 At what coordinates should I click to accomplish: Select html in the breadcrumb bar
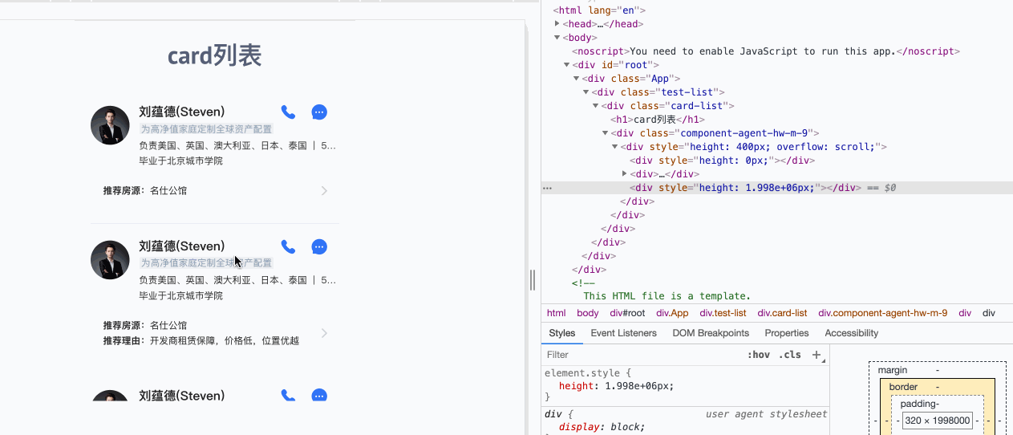[x=556, y=313]
